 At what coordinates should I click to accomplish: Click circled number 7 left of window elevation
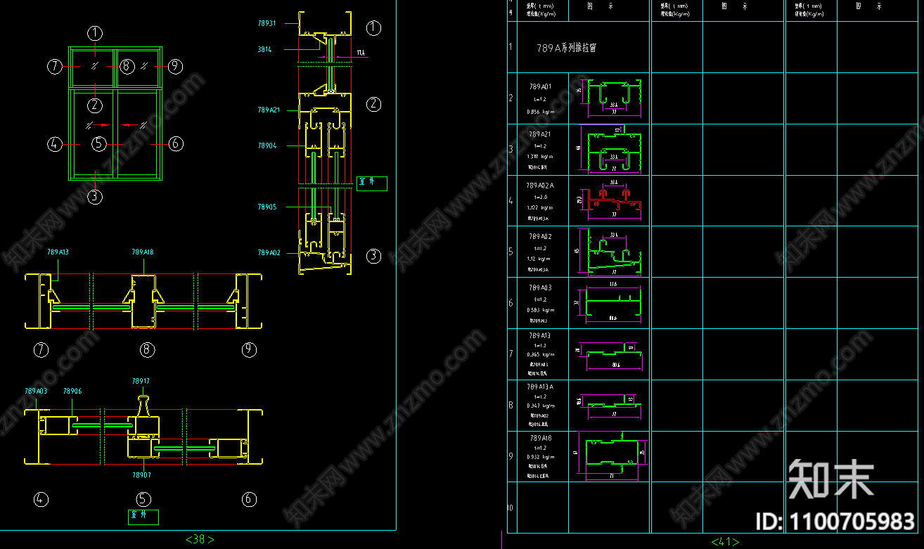pyautogui.click(x=55, y=67)
